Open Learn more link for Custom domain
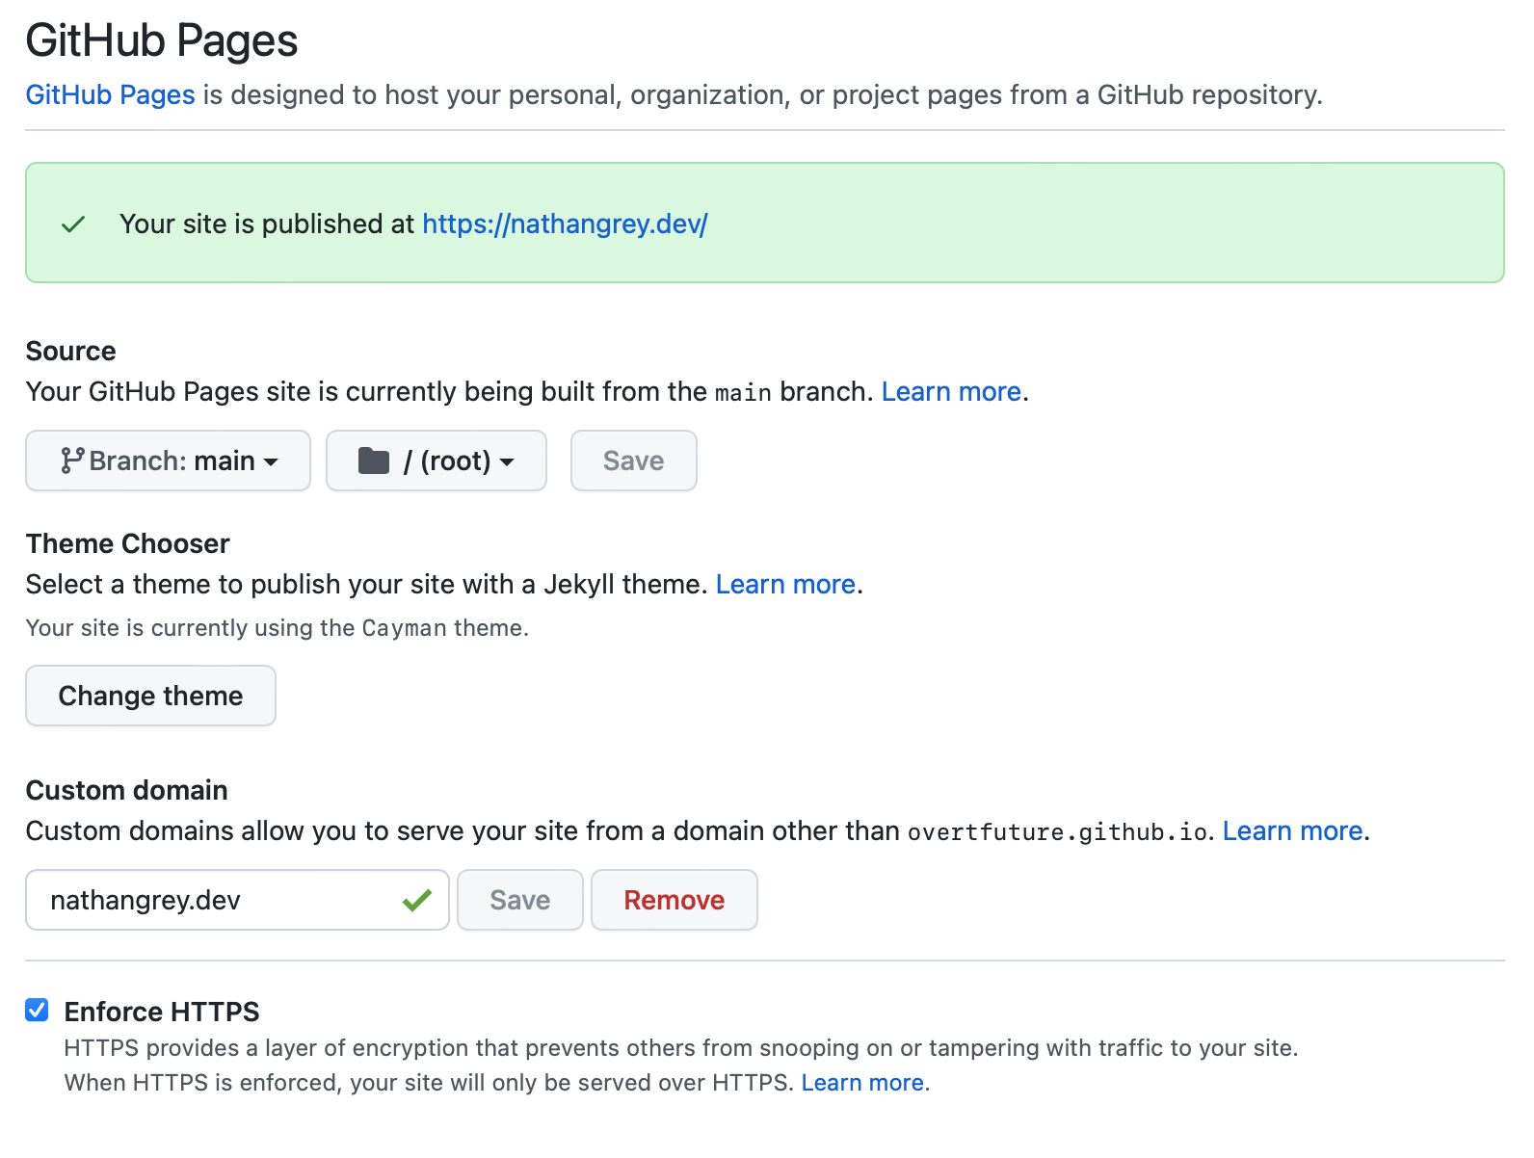 (x=1292, y=830)
